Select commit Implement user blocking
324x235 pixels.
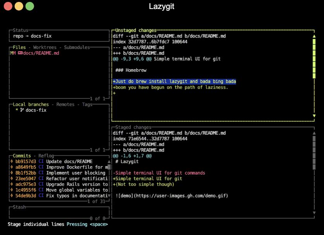[59, 173]
